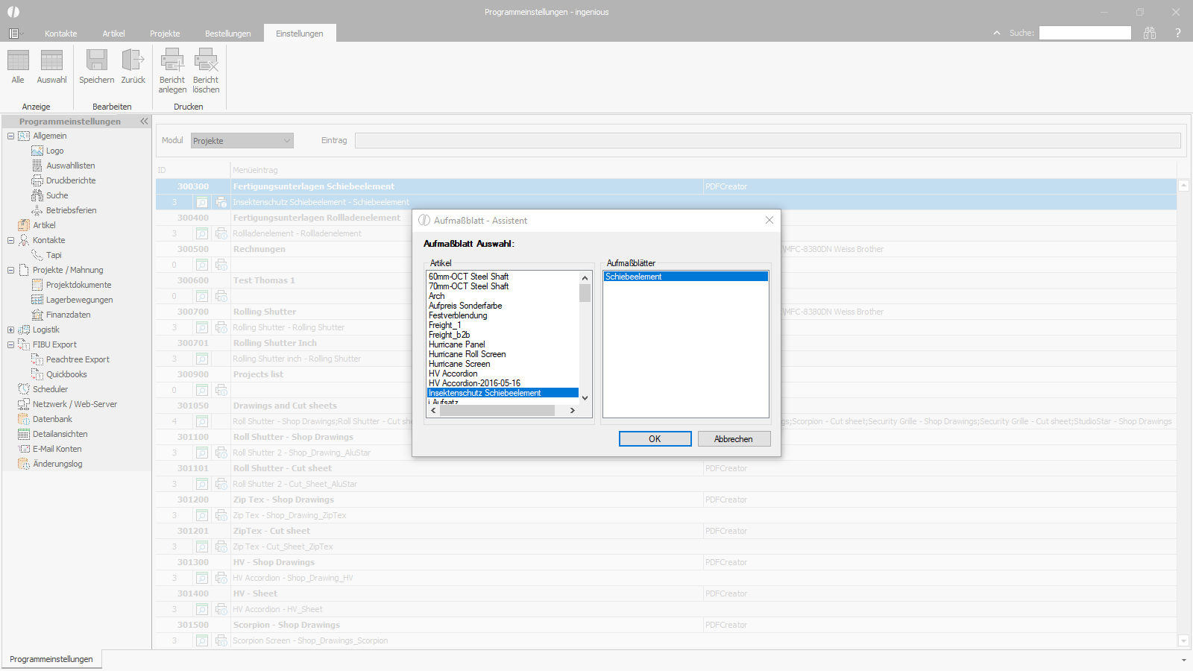The image size is (1193, 671).
Task: Open Peachtree Export in settings tree
Action: [78, 359]
